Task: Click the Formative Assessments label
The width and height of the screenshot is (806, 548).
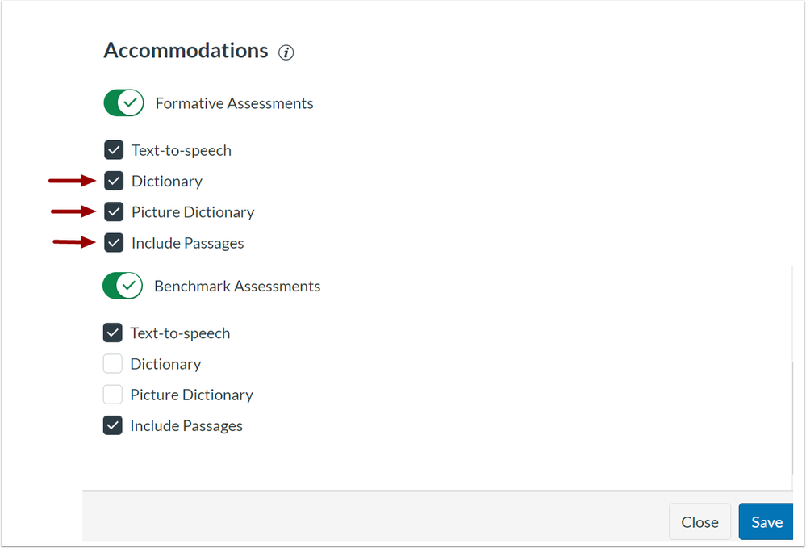Action: tap(235, 103)
